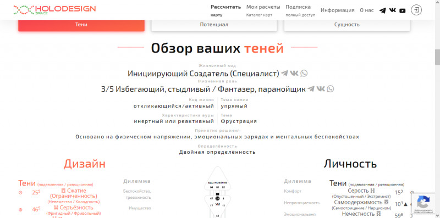
Task: Click the Имущество dilemma text
Action: click(x=140, y=208)
